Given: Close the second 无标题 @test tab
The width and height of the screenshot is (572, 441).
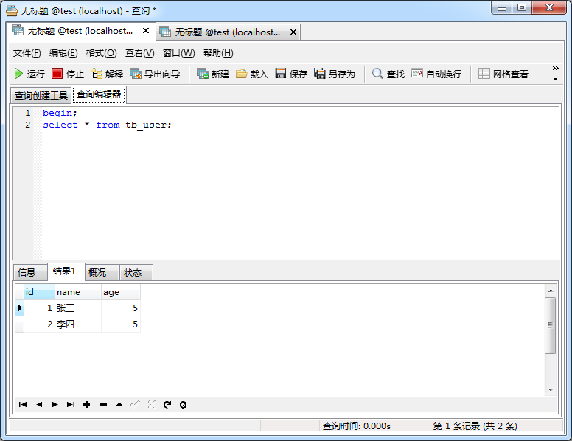Looking at the screenshot, I should tap(293, 32).
